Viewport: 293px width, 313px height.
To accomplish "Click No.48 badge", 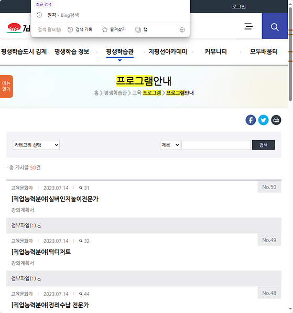I will [x=269, y=293].
